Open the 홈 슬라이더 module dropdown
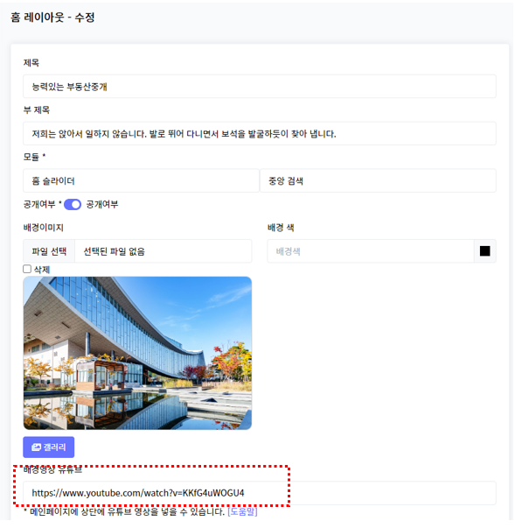This screenshot has height=528, width=515. point(141,181)
